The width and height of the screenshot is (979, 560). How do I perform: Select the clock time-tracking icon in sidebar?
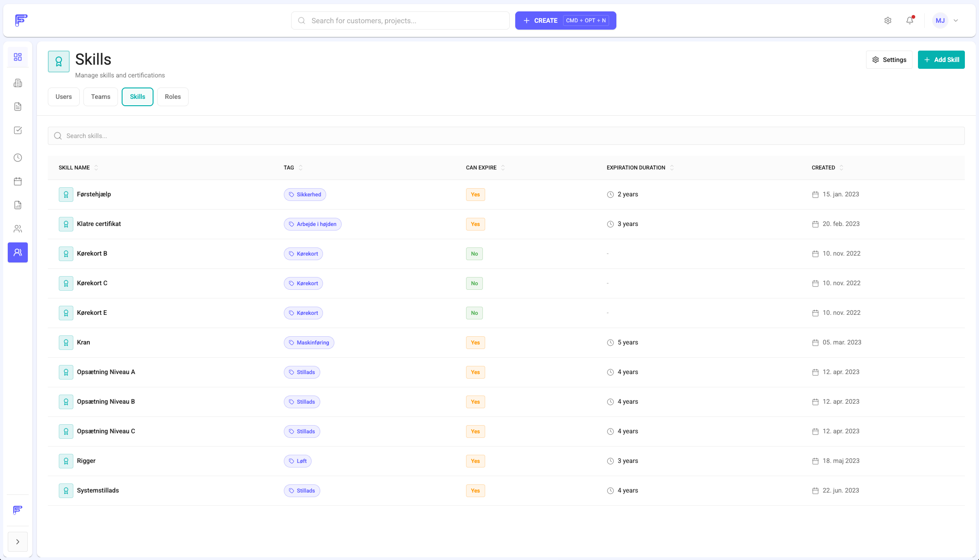(x=18, y=158)
